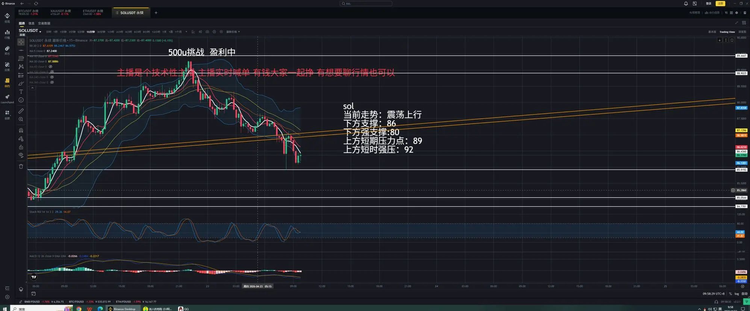
Task: Open the grid layout icon beside gear
Action: (x=731, y=13)
